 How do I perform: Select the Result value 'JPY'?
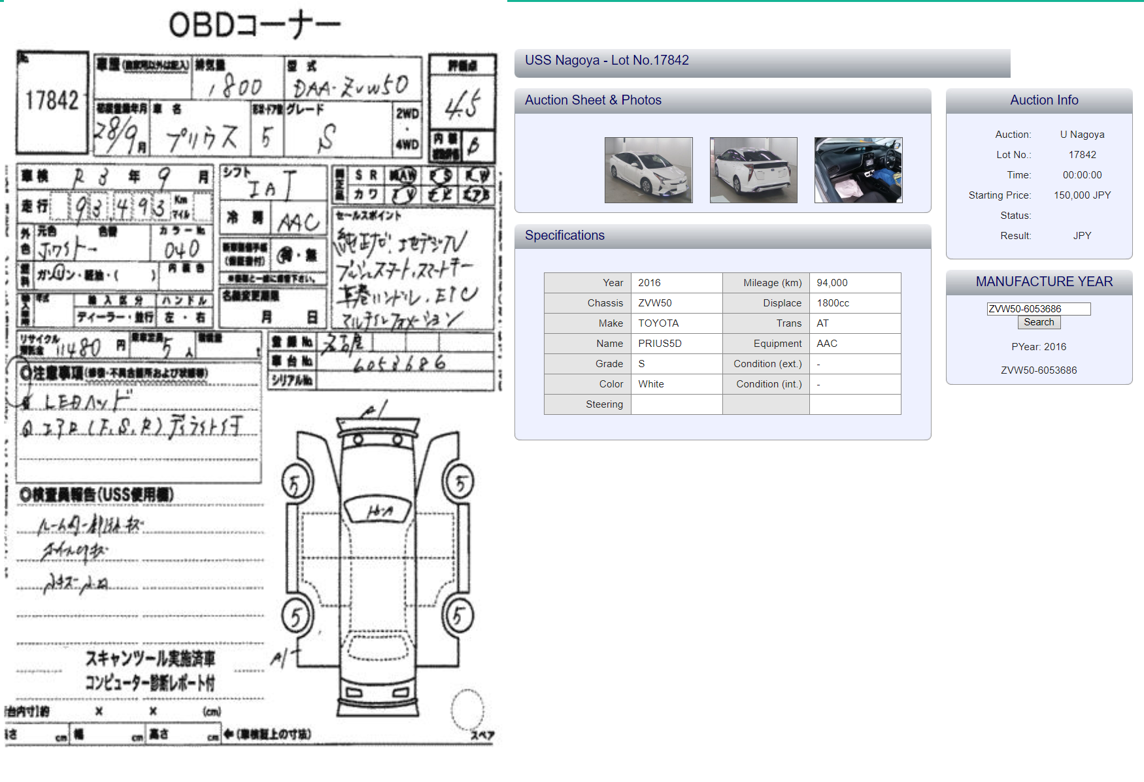tap(1082, 236)
